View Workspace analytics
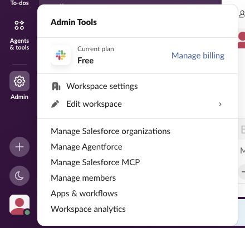245x228 pixels. coord(88,209)
